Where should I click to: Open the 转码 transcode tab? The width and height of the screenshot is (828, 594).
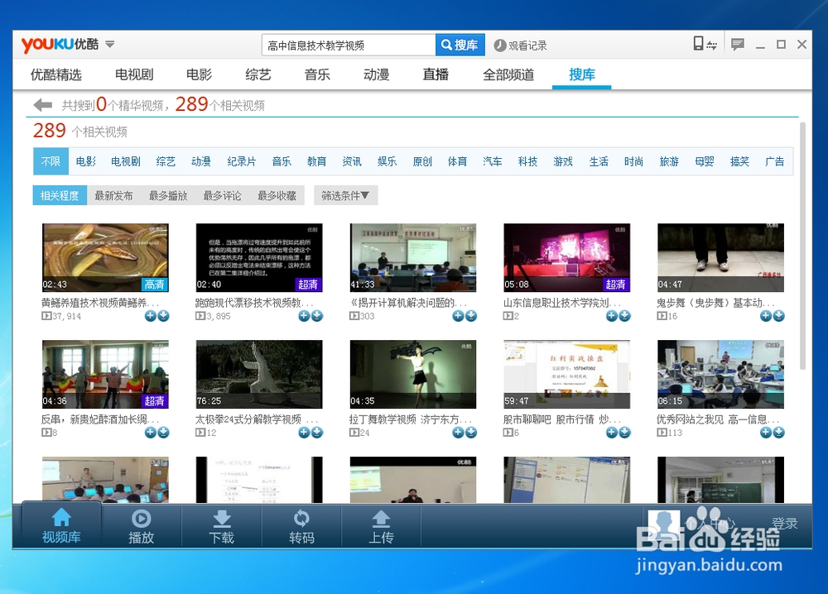(301, 525)
